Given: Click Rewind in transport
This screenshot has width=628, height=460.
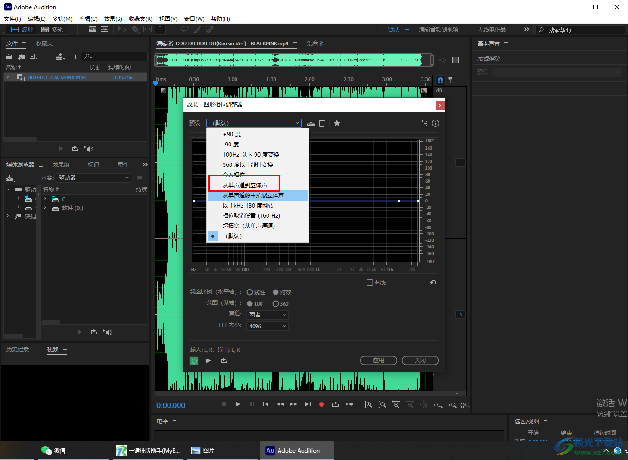Looking at the screenshot, I should (x=280, y=404).
